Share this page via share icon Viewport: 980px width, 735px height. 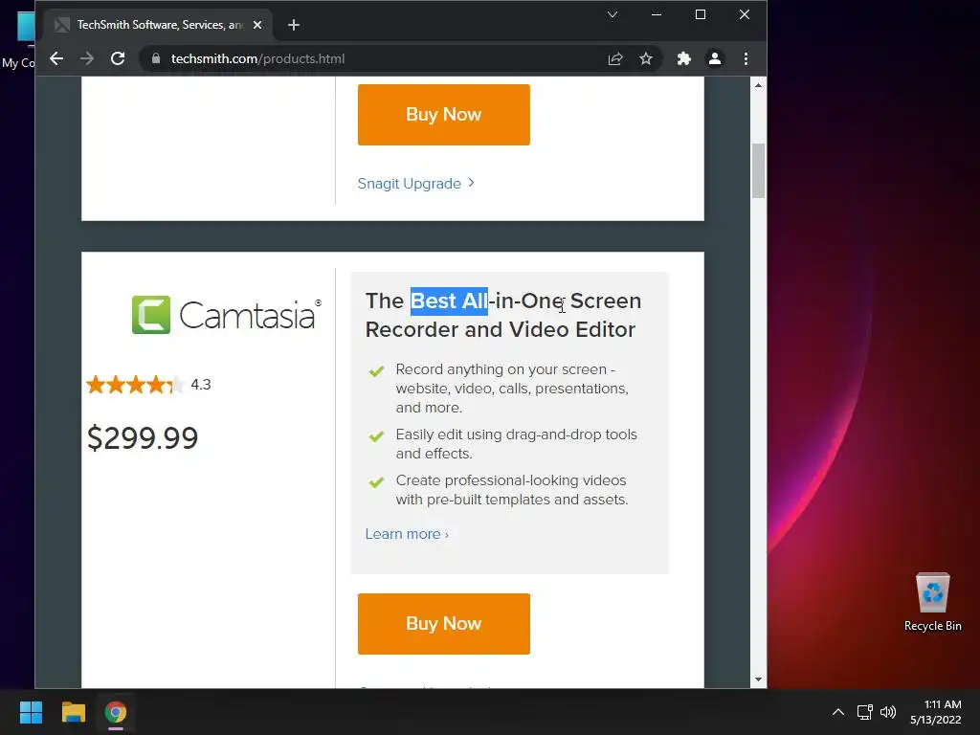(x=615, y=58)
